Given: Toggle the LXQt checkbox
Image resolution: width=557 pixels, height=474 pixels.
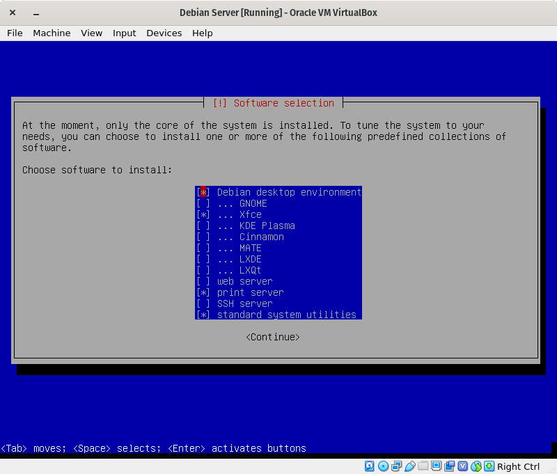Looking at the screenshot, I should point(203,271).
